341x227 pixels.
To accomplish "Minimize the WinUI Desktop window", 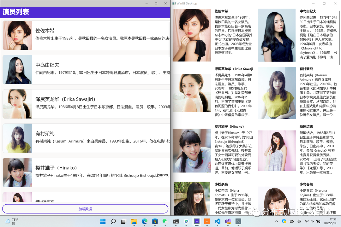I will tap(314, 3).
